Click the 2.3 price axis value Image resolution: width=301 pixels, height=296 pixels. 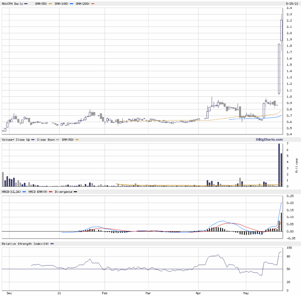coord(289,14)
